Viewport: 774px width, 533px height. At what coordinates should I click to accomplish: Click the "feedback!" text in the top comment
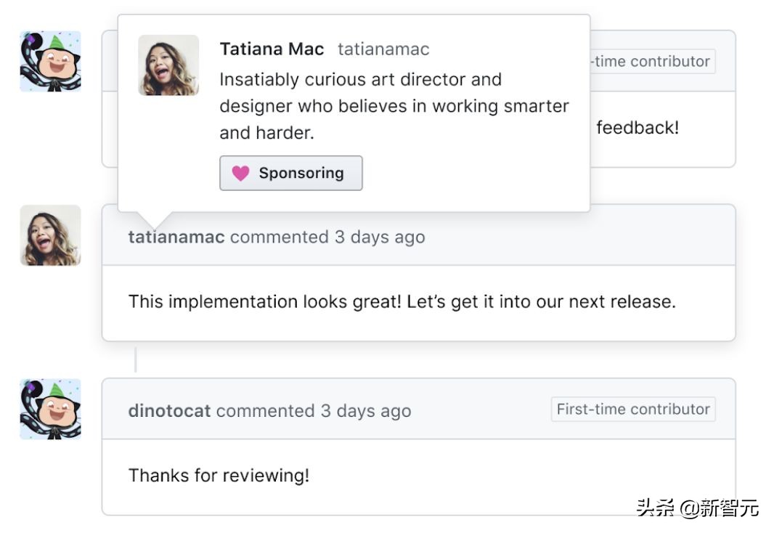pyautogui.click(x=637, y=129)
